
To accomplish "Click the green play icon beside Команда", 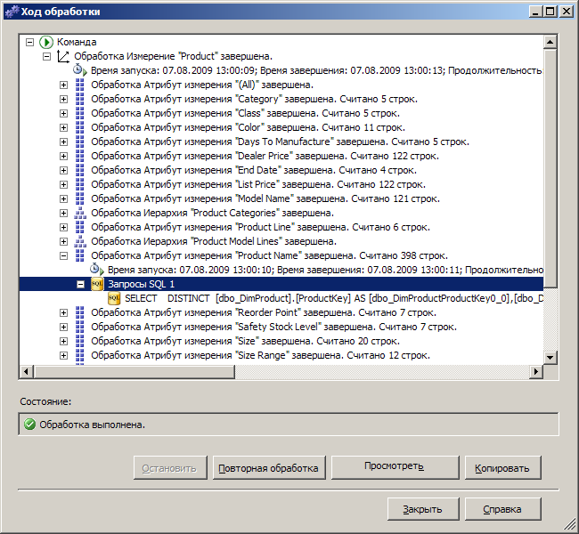I will (46, 42).
